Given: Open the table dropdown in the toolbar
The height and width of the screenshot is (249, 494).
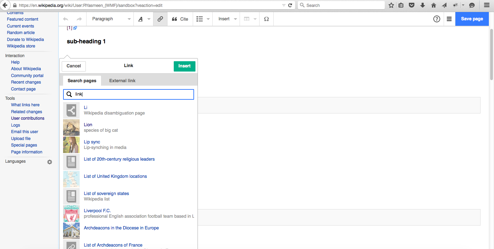Looking at the screenshot, I should point(250,19).
